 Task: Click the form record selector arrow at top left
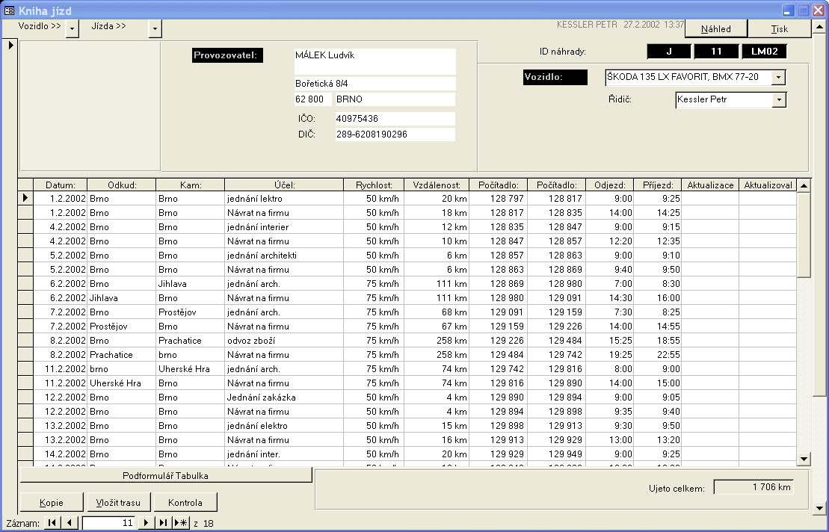click(x=10, y=46)
